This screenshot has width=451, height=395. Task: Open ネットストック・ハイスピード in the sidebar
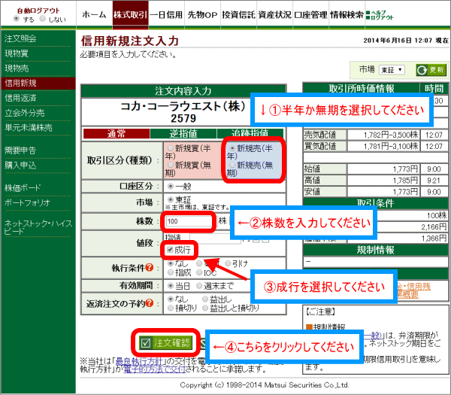point(38,227)
